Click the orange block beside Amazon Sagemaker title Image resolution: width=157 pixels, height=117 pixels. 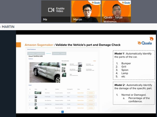tap(19, 45)
